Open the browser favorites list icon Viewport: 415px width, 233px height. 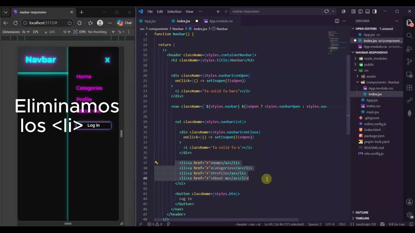click(x=90, y=23)
